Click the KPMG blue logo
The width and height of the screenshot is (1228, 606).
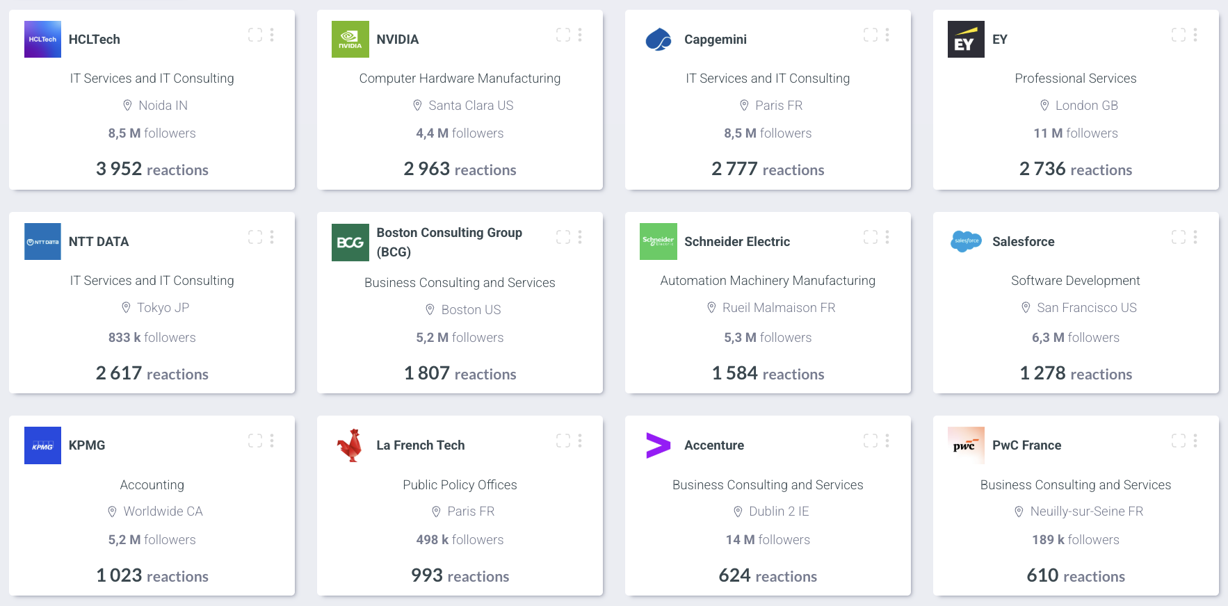42,445
